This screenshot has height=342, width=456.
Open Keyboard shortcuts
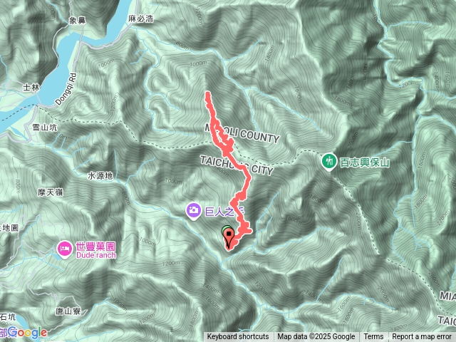tap(238, 337)
